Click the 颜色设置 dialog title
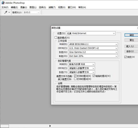This screenshot has height=128, width=138. coord(56,28)
